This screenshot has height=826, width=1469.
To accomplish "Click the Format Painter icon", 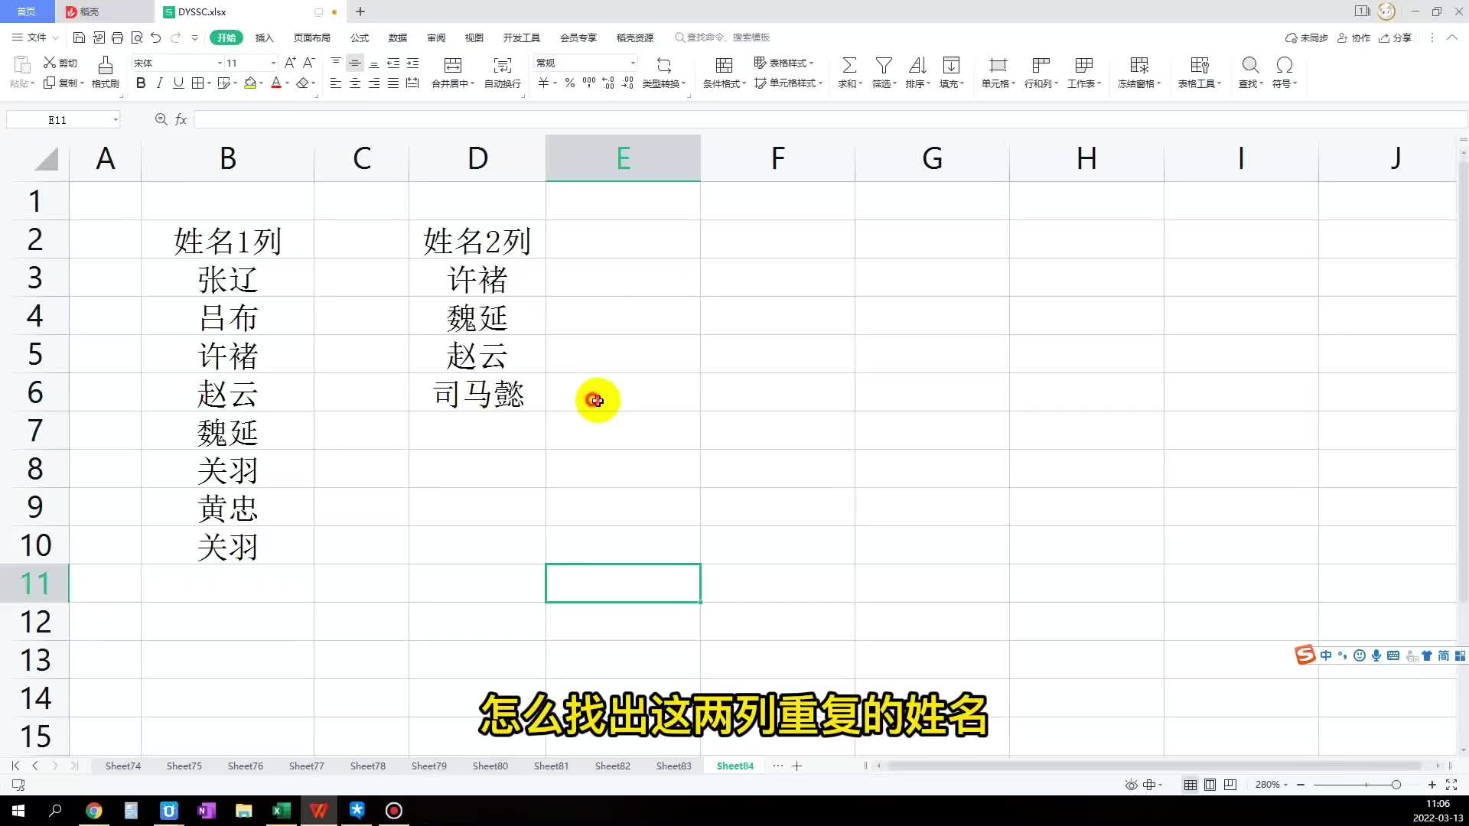I will 105,66.
